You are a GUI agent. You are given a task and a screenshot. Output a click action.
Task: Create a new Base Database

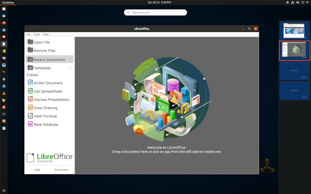43,124
